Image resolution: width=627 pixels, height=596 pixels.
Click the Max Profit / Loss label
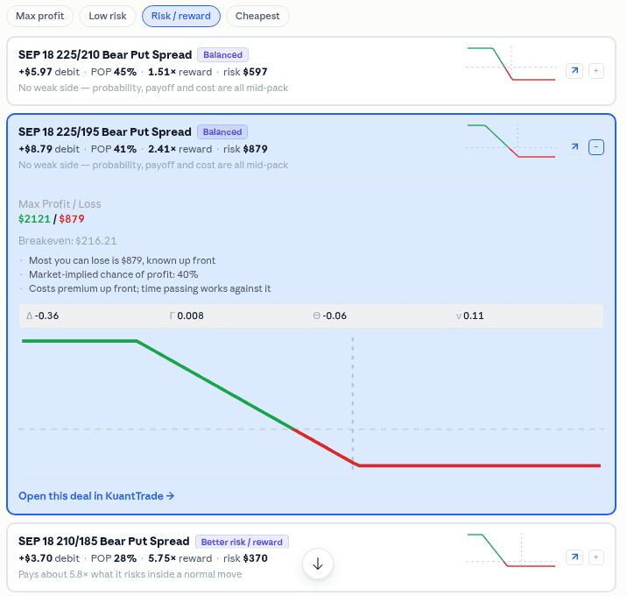point(60,204)
